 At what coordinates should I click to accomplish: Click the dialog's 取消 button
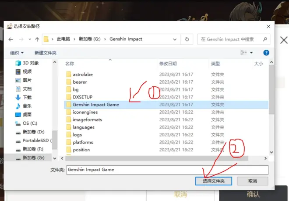point(252,181)
